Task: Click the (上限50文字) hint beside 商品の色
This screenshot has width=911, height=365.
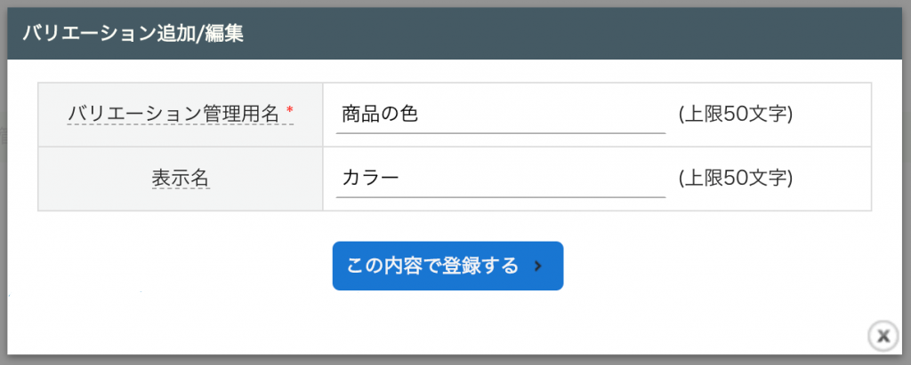Action: (x=735, y=115)
